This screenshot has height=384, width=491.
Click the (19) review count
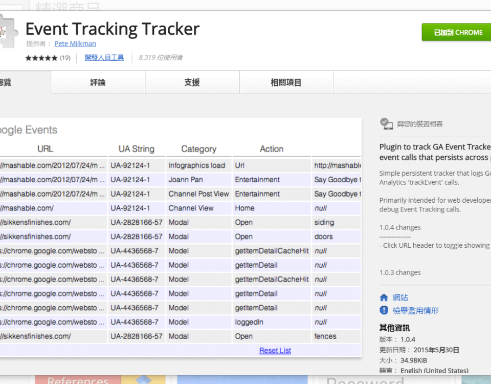coord(65,58)
